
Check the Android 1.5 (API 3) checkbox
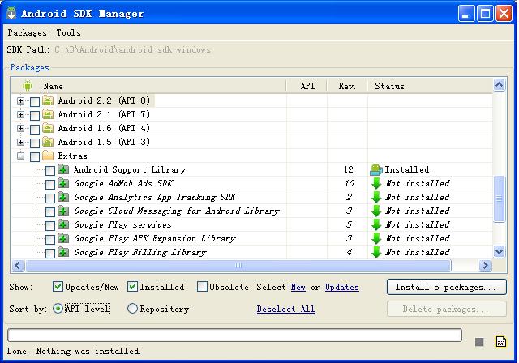tap(35, 143)
